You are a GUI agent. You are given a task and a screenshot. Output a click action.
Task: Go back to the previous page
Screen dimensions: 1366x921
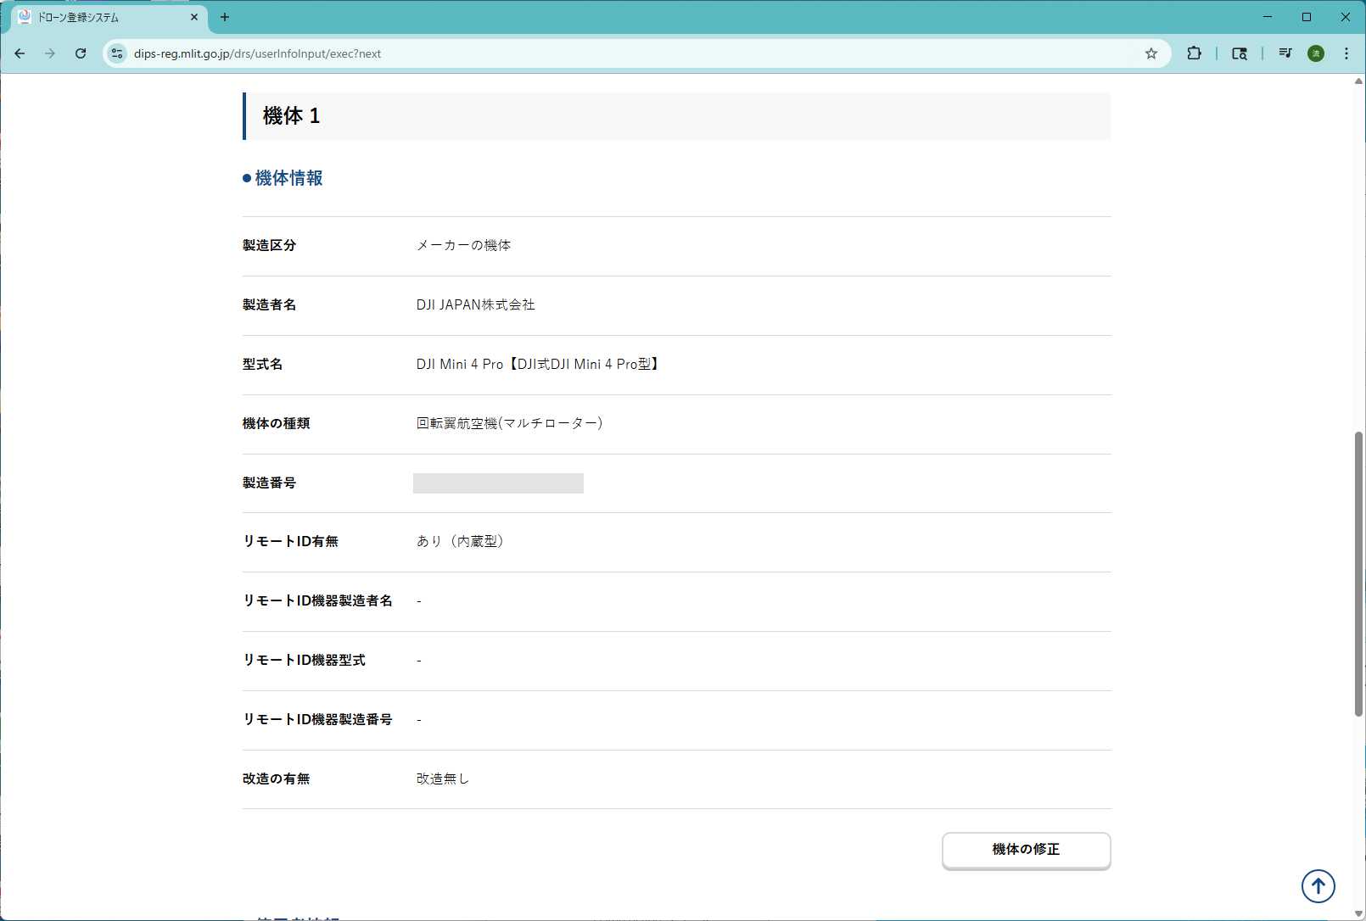[20, 53]
